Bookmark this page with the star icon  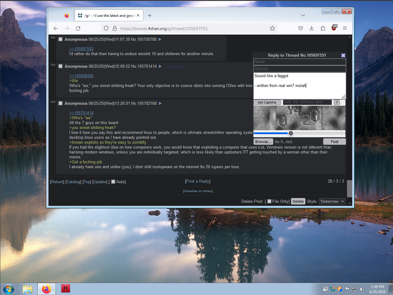click(x=272, y=28)
